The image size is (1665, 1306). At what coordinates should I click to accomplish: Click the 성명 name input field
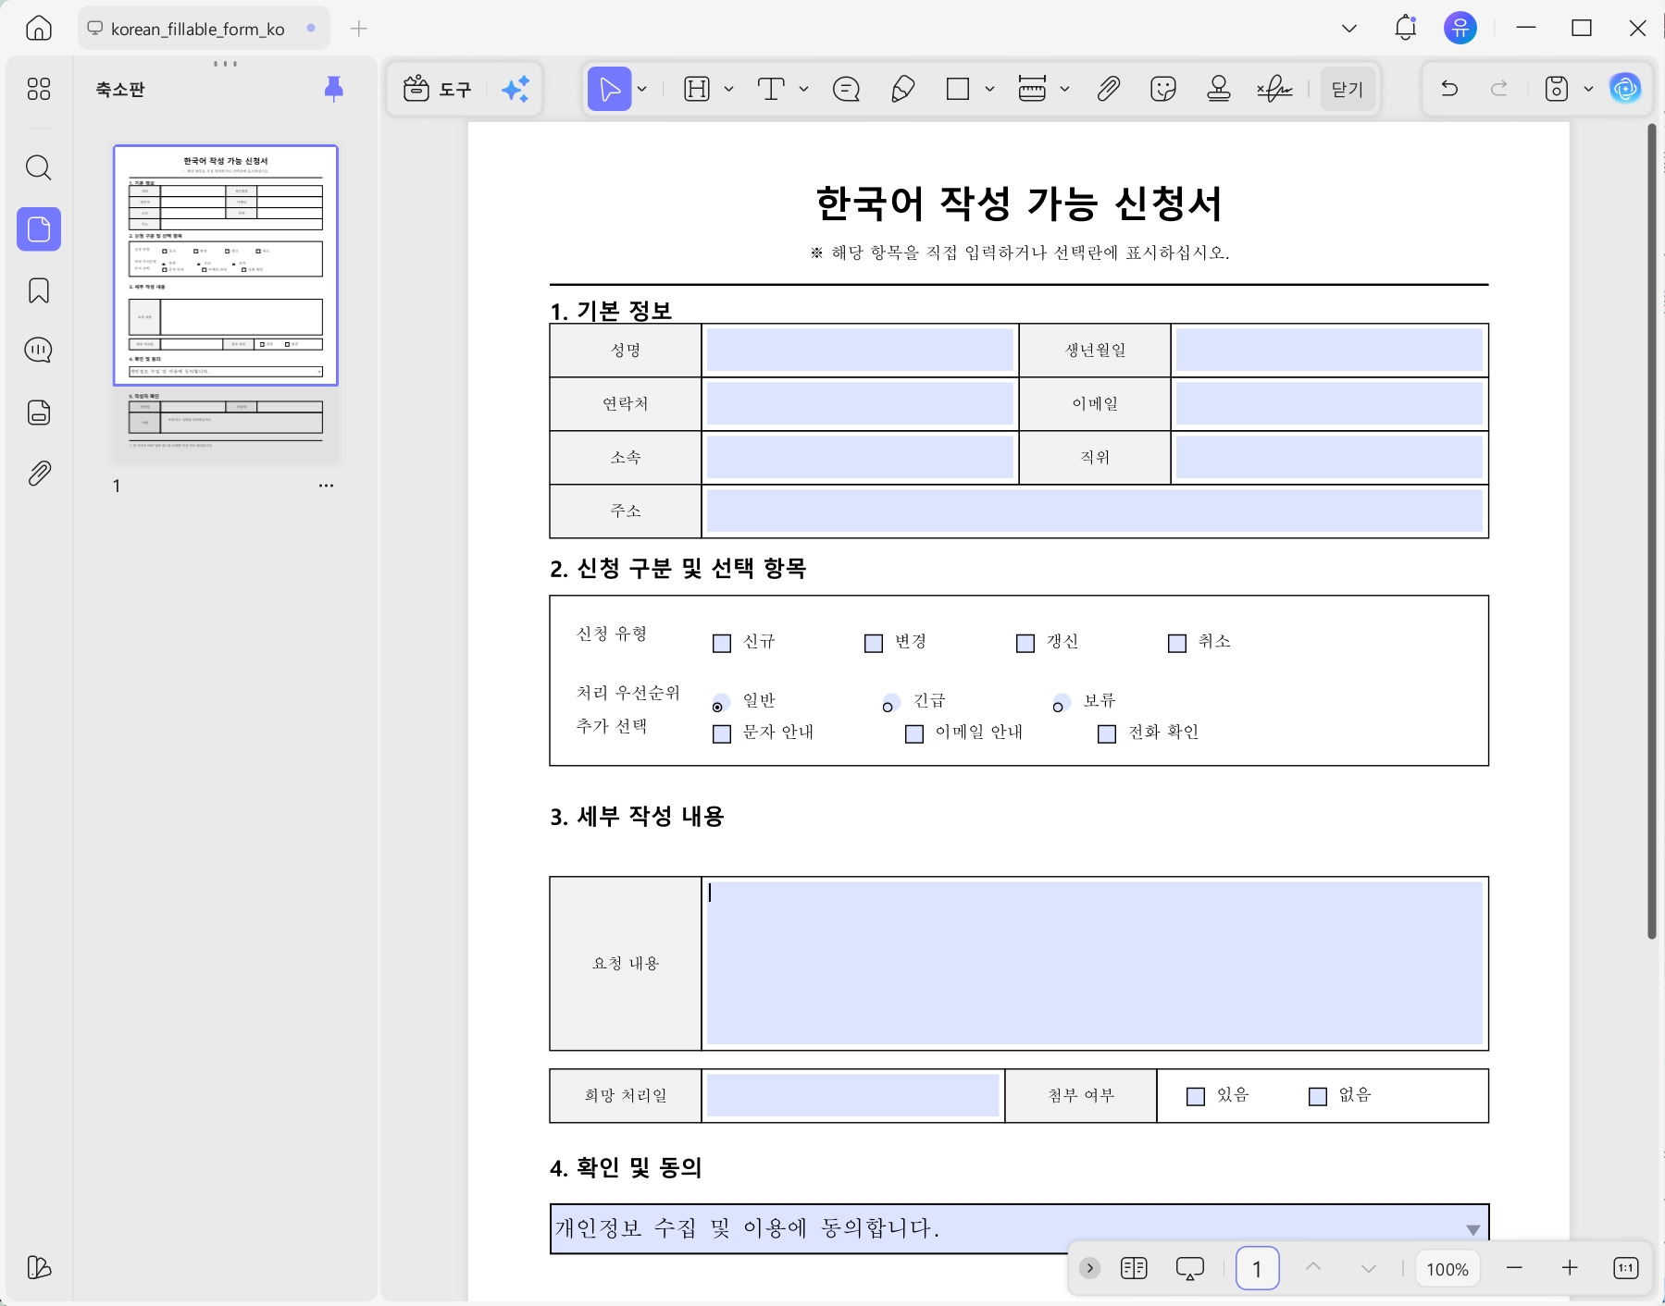click(x=860, y=351)
